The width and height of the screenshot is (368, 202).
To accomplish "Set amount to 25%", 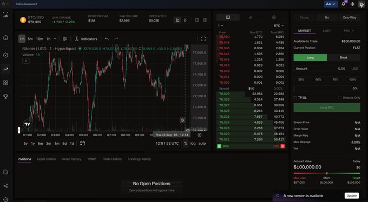I will point(301,80).
